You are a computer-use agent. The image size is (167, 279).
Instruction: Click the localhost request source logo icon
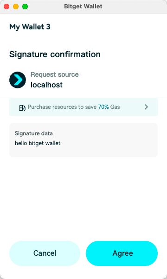[18, 80]
